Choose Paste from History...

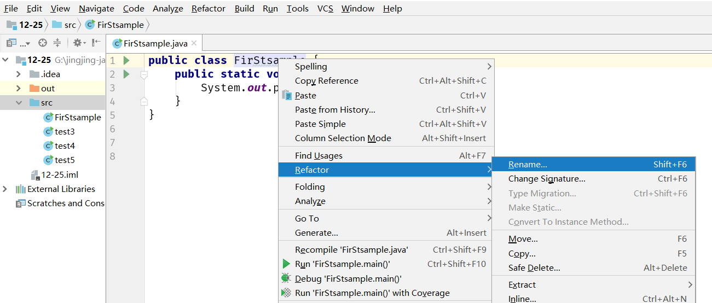(x=386, y=110)
